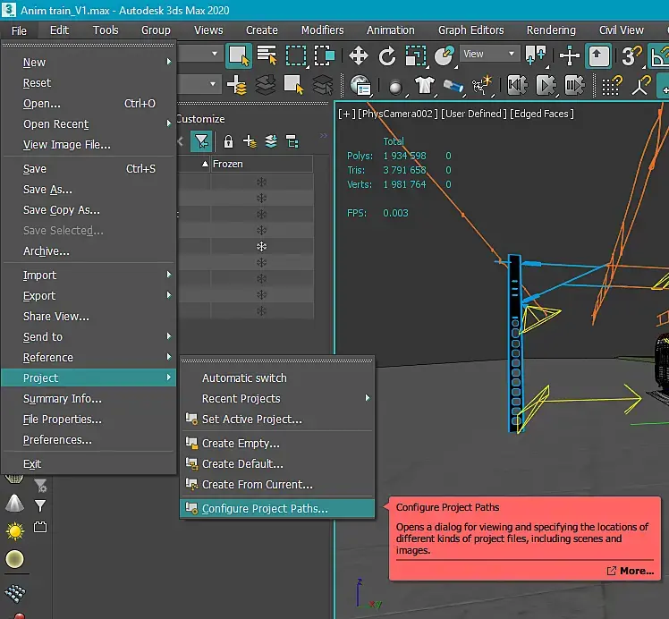This screenshot has height=619, width=669.
Task: Toggle the display filter funnel in explorer
Action: pos(201,141)
